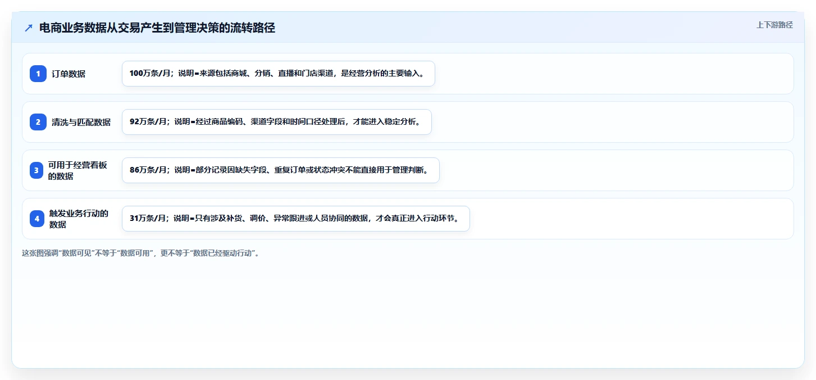Click the number 3 step badge
This screenshot has width=816, height=380.
coord(37,170)
